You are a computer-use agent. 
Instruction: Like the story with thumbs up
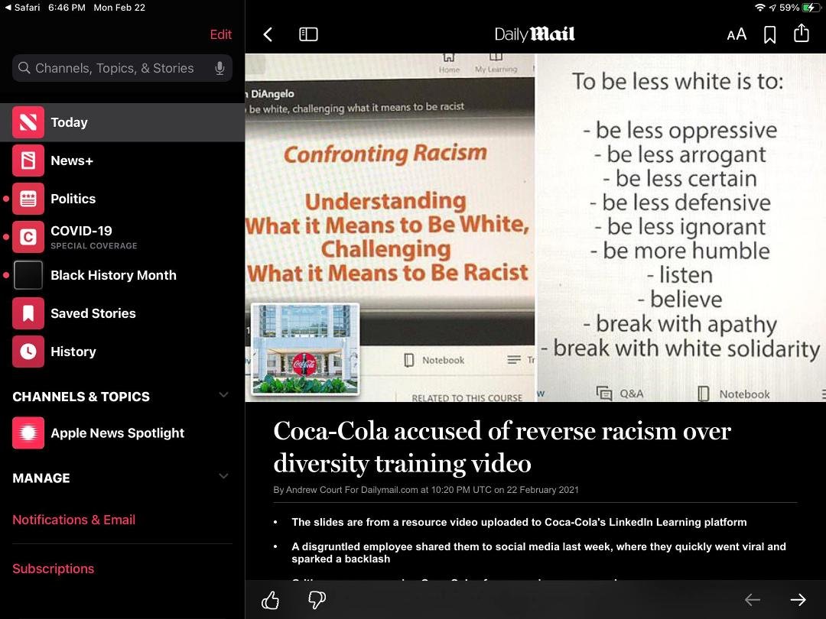[x=270, y=600]
